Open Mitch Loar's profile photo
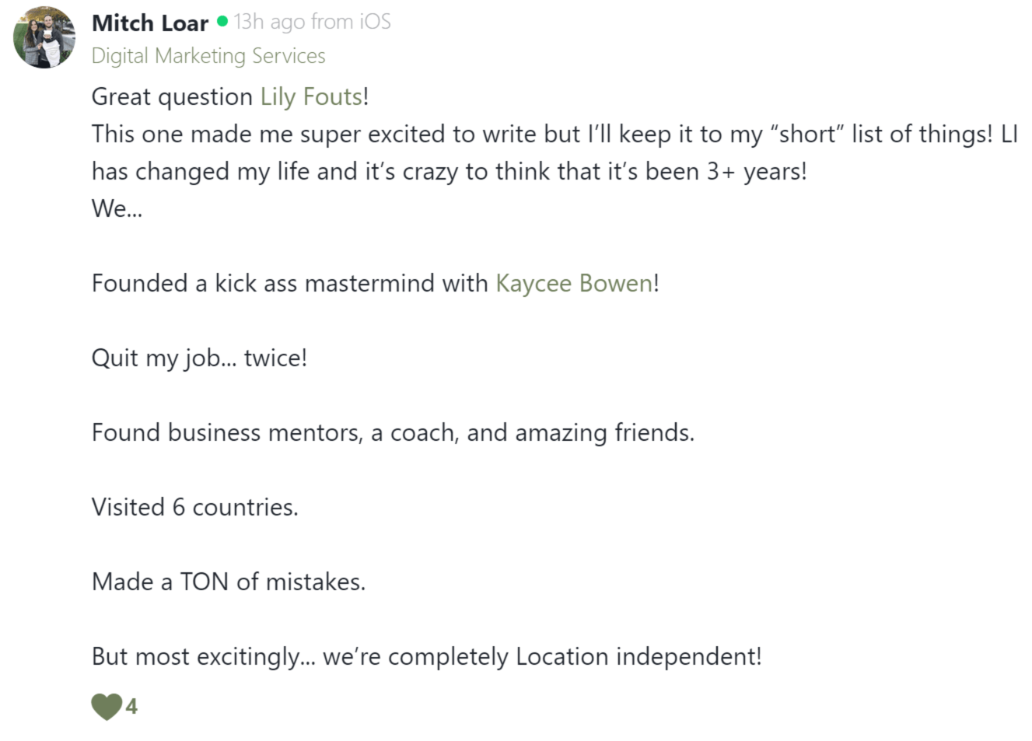Image resolution: width=1032 pixels, height=741 pixels. pos(44,37)
